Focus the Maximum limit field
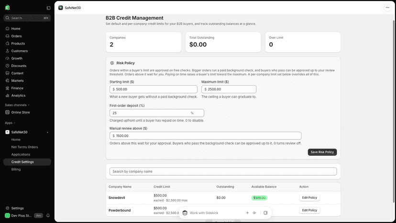This screenshot has width=396, height=223. (229, 89)
